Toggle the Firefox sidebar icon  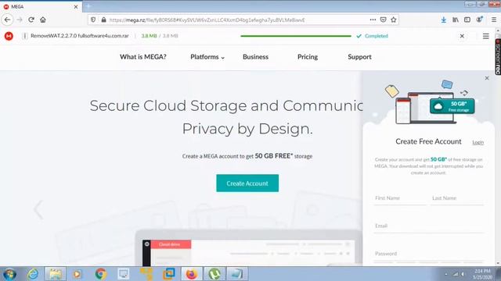tap(467, 20)
